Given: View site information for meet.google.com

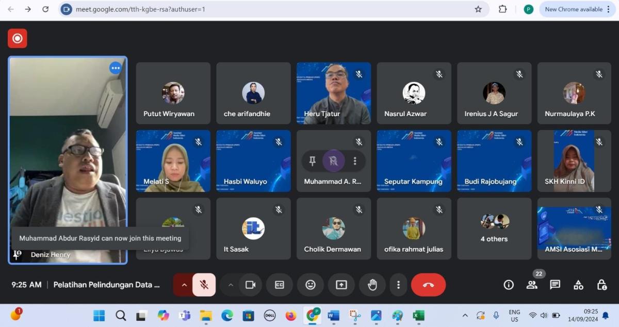Looking at the screenshot, I should tap(66, 9).
